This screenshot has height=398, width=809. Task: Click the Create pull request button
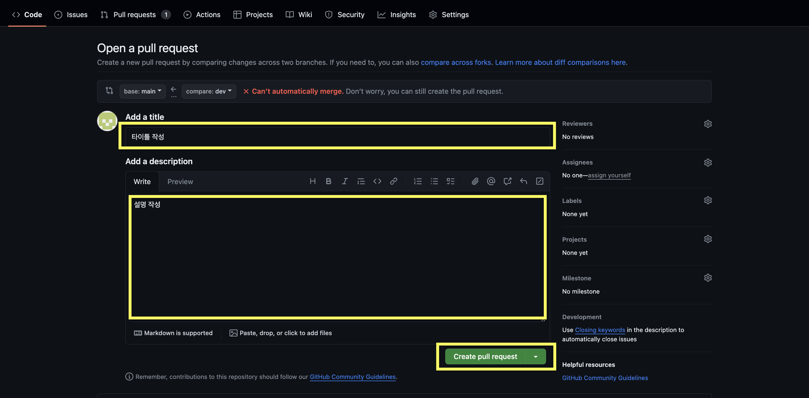coord(485,356)
